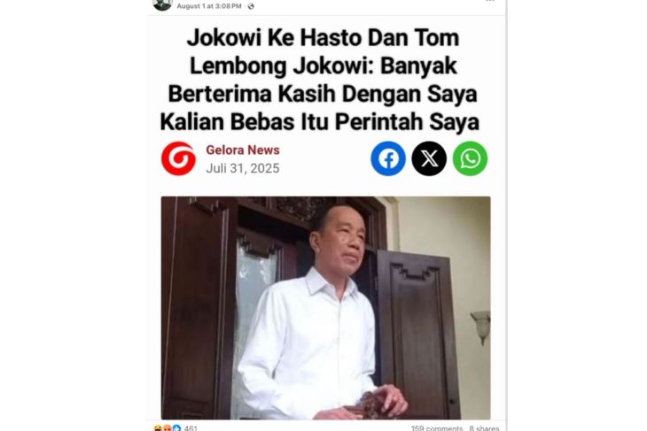Image resolution: width=647 pixels, height=431 pixels.
Task: Open the "159 comments" link
Action: click(437, 428)
